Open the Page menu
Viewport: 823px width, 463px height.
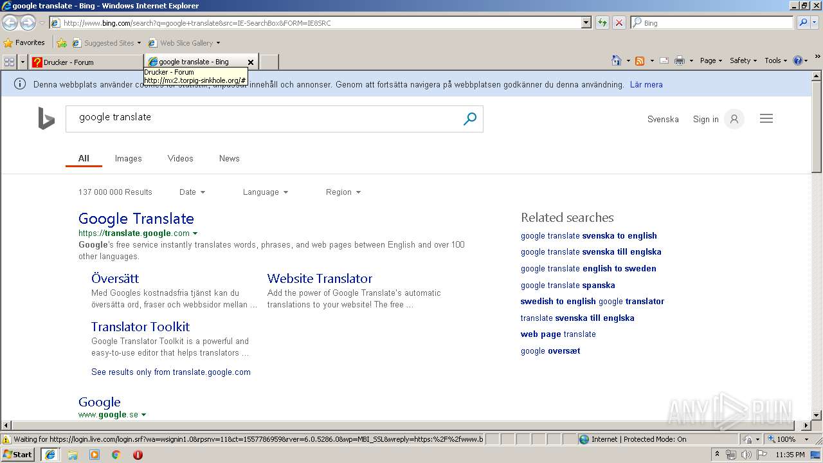tap(710, 60)
